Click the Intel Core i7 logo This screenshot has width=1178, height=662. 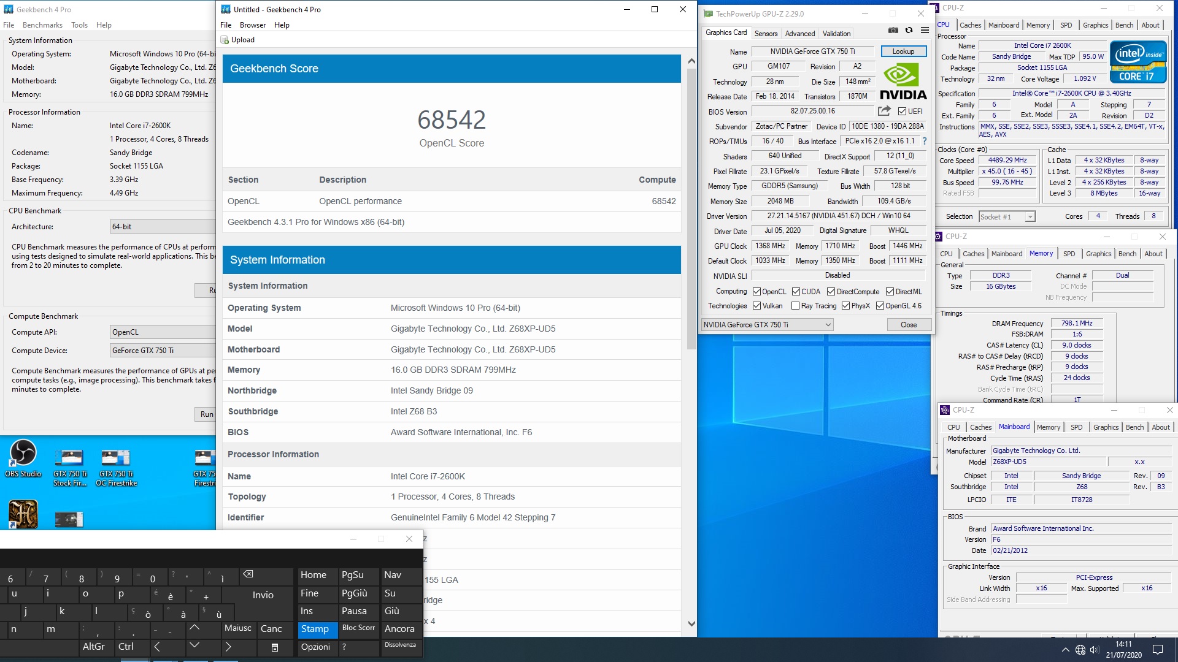tap(1138, 61)
